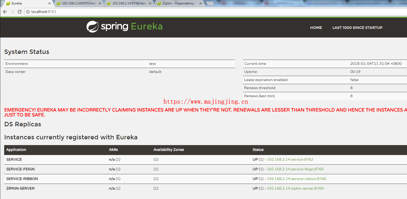
Task: Open the 192.168.2.14:service-feign:8765 instance link
Action: pos(295,169)
